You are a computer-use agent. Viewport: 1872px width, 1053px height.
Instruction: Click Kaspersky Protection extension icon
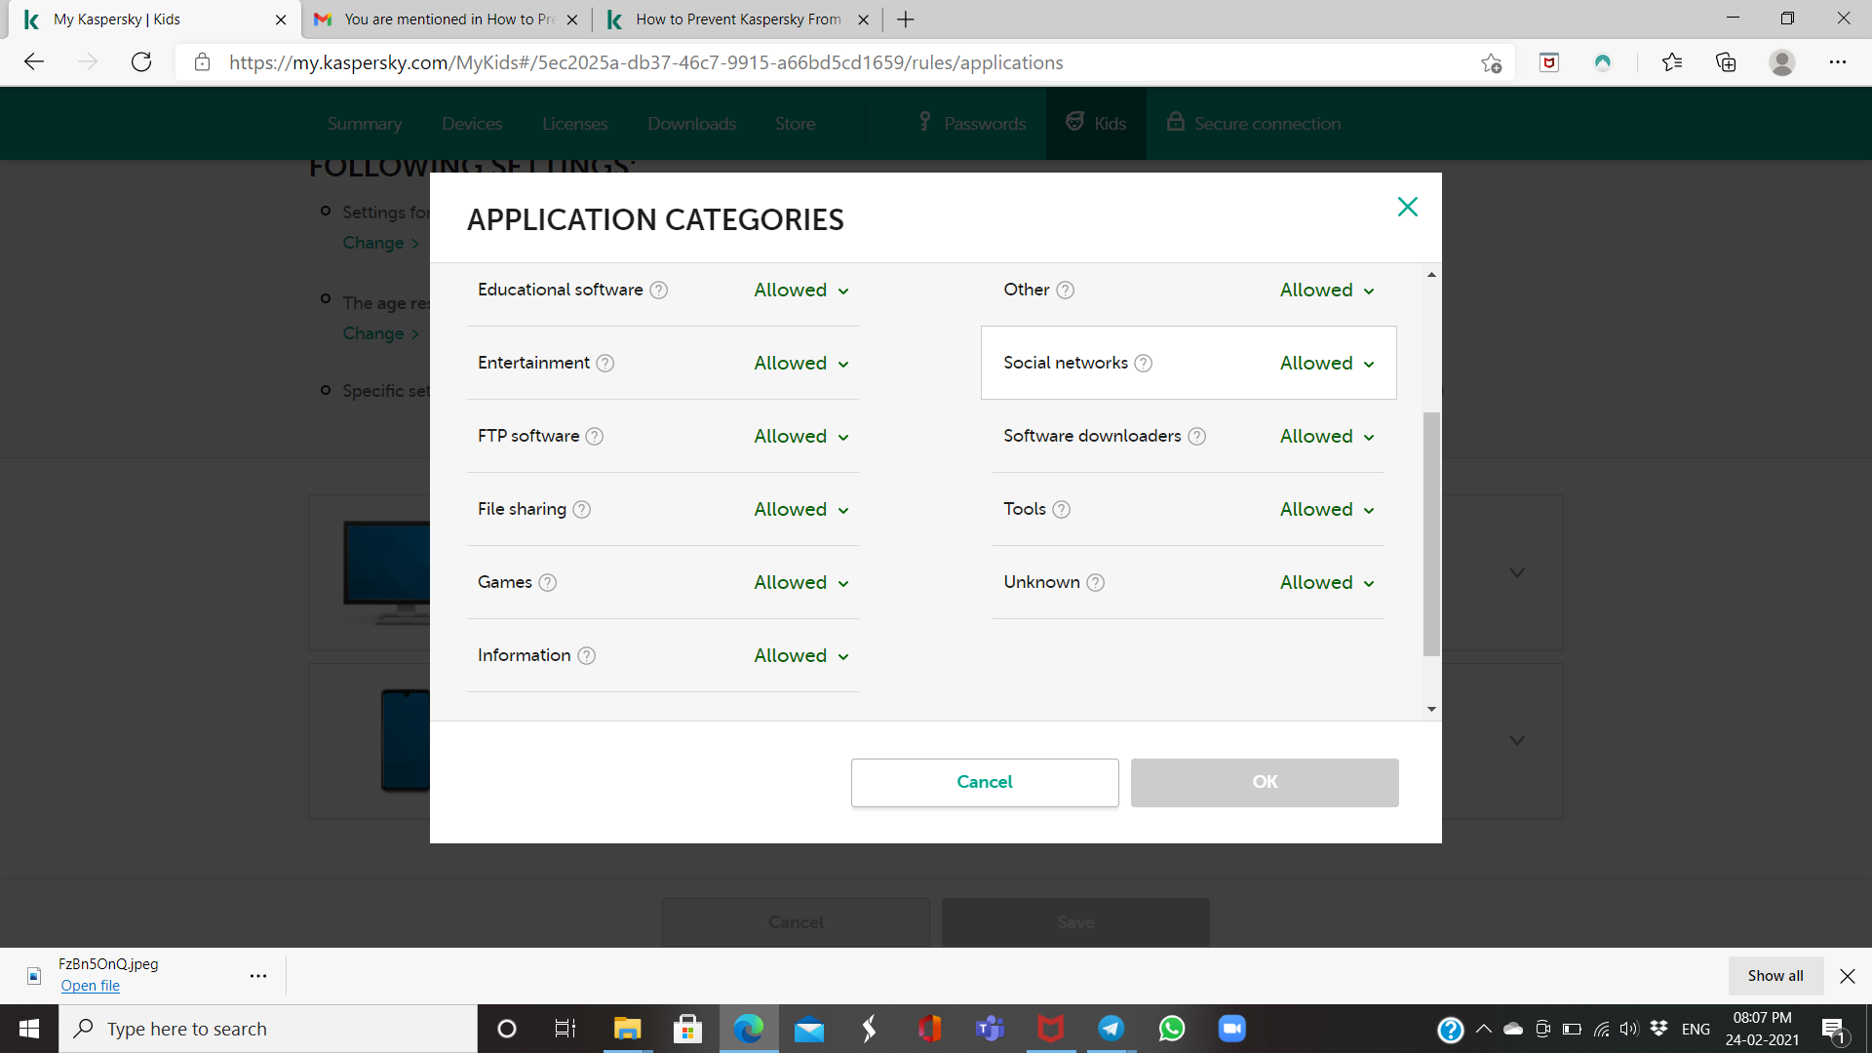coord(1603,62)
